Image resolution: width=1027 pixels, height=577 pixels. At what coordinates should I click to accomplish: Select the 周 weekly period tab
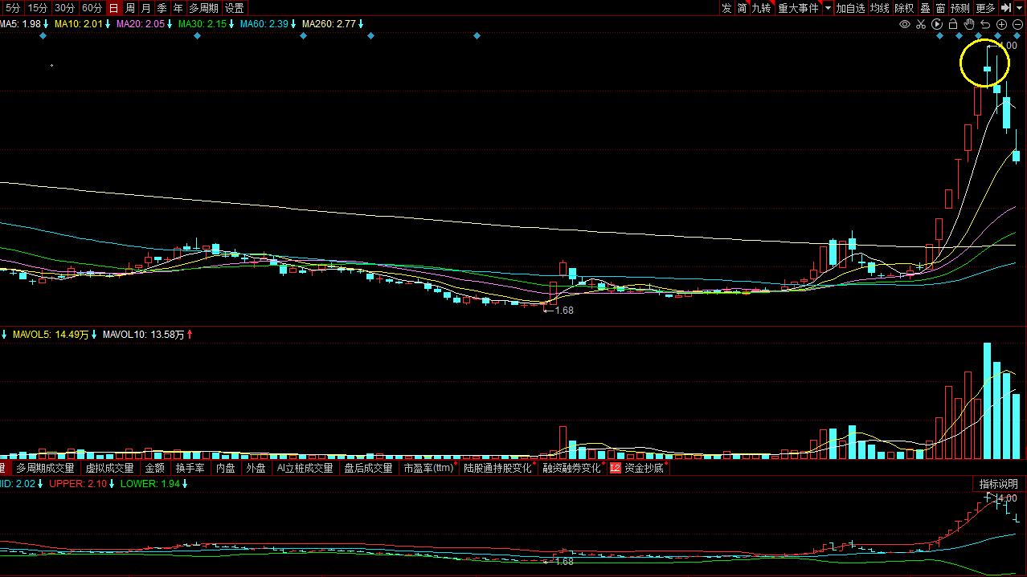click(129, 8)
